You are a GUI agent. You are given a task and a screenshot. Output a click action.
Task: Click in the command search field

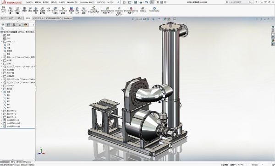click(237, 2)
